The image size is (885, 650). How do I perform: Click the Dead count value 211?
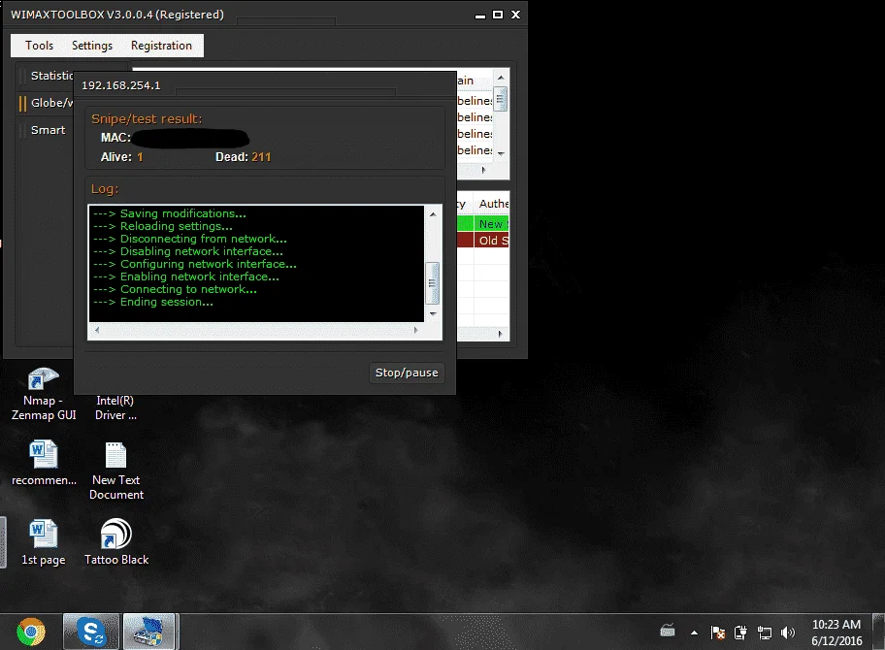pyautogui.click(x=261, y=157)
